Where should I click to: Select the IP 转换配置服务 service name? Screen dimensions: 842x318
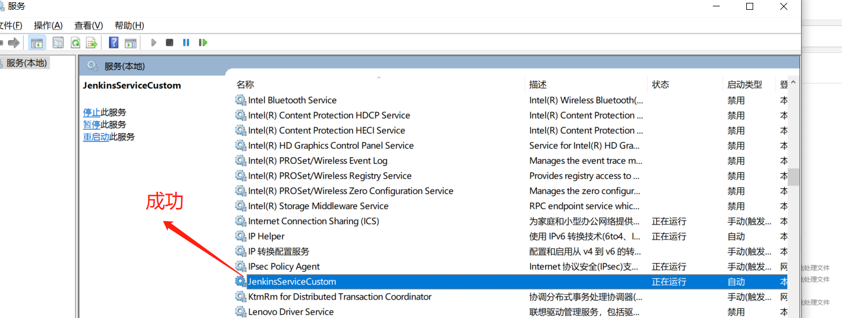(279, 251)
